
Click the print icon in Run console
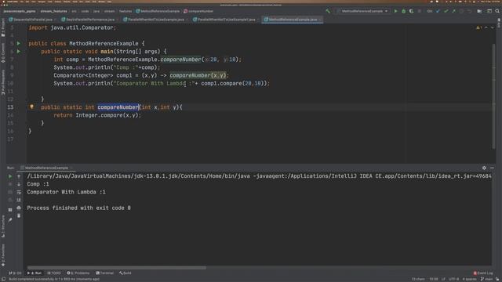19,208
